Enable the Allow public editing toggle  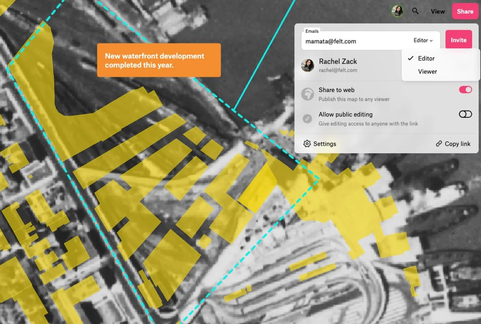[x=466, y=114]
